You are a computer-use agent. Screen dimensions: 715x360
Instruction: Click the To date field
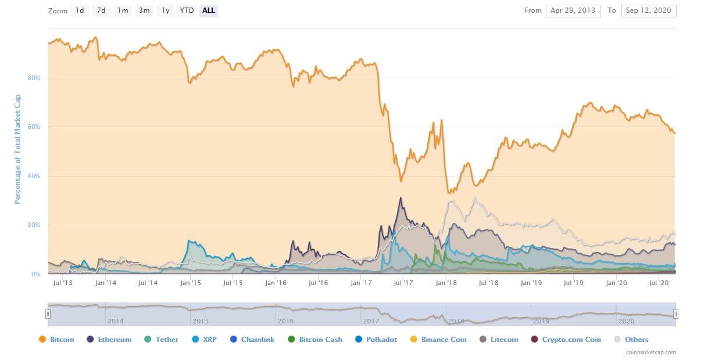[649, 10]
